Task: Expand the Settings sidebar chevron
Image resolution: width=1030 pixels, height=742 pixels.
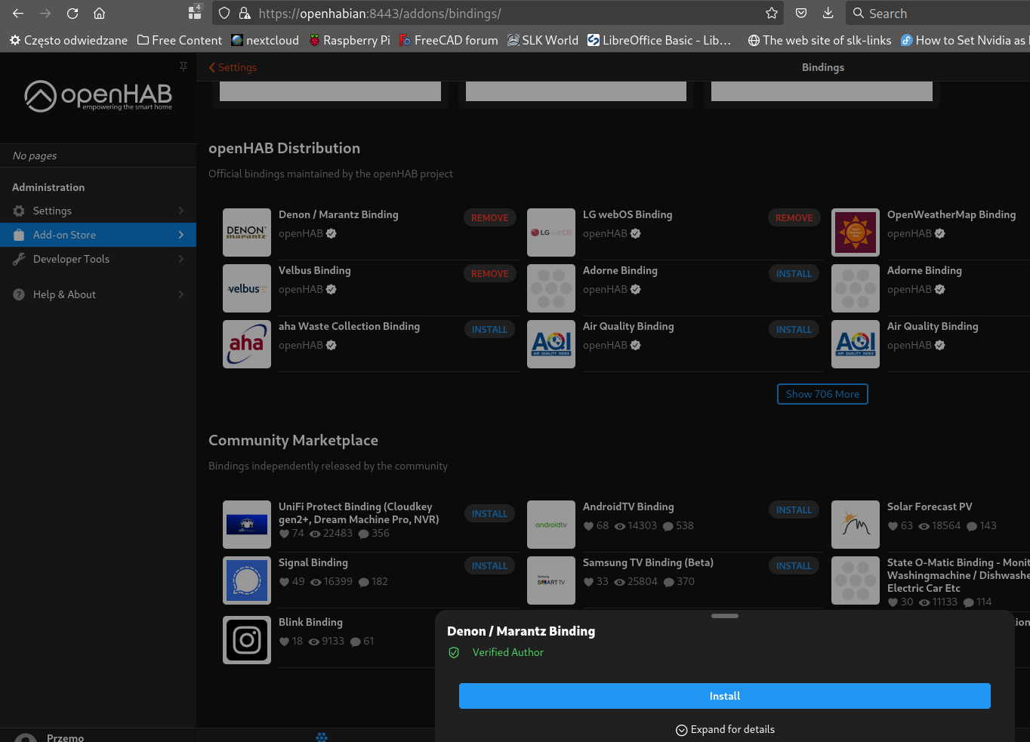Action: [x=181, y=211]
